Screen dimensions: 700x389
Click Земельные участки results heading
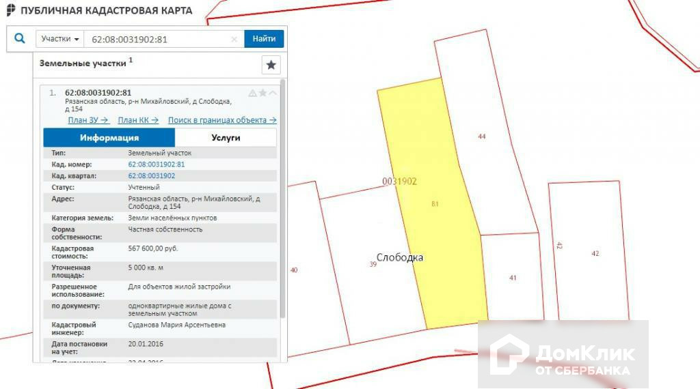[x=83, y=63]
